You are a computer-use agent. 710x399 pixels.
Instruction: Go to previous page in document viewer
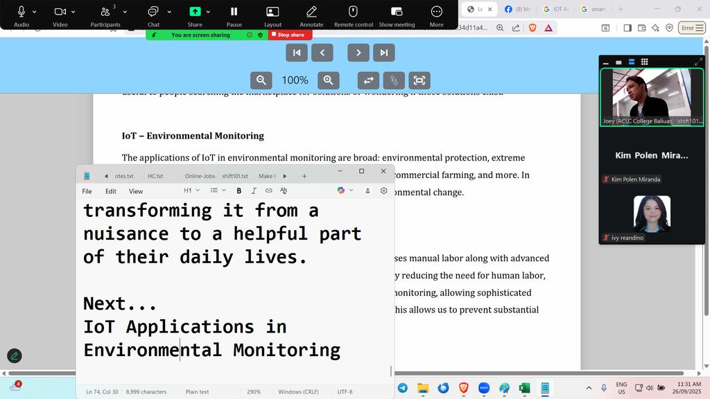[x=322, y=53]
